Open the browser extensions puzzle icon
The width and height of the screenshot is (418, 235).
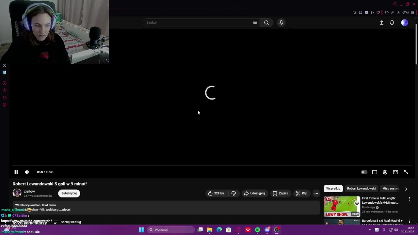pyautogui.click(x=387, y=13)
